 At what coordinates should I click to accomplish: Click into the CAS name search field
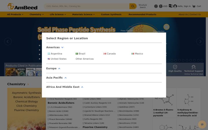click(x=87, y=6)
